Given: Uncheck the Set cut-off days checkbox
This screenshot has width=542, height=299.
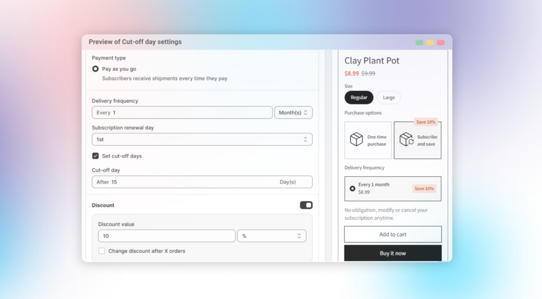Looking at the screenshot, I should click(x=95, y=156).
